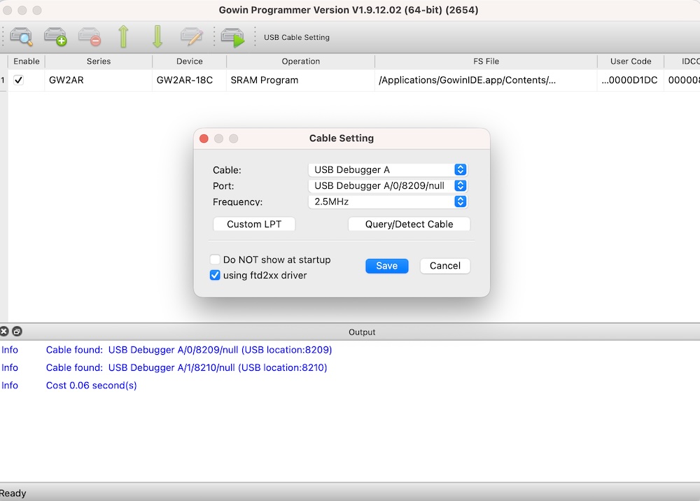Click the Query/Detect Cable button
This screenshot has height=501, width=700.
(409, 225)
